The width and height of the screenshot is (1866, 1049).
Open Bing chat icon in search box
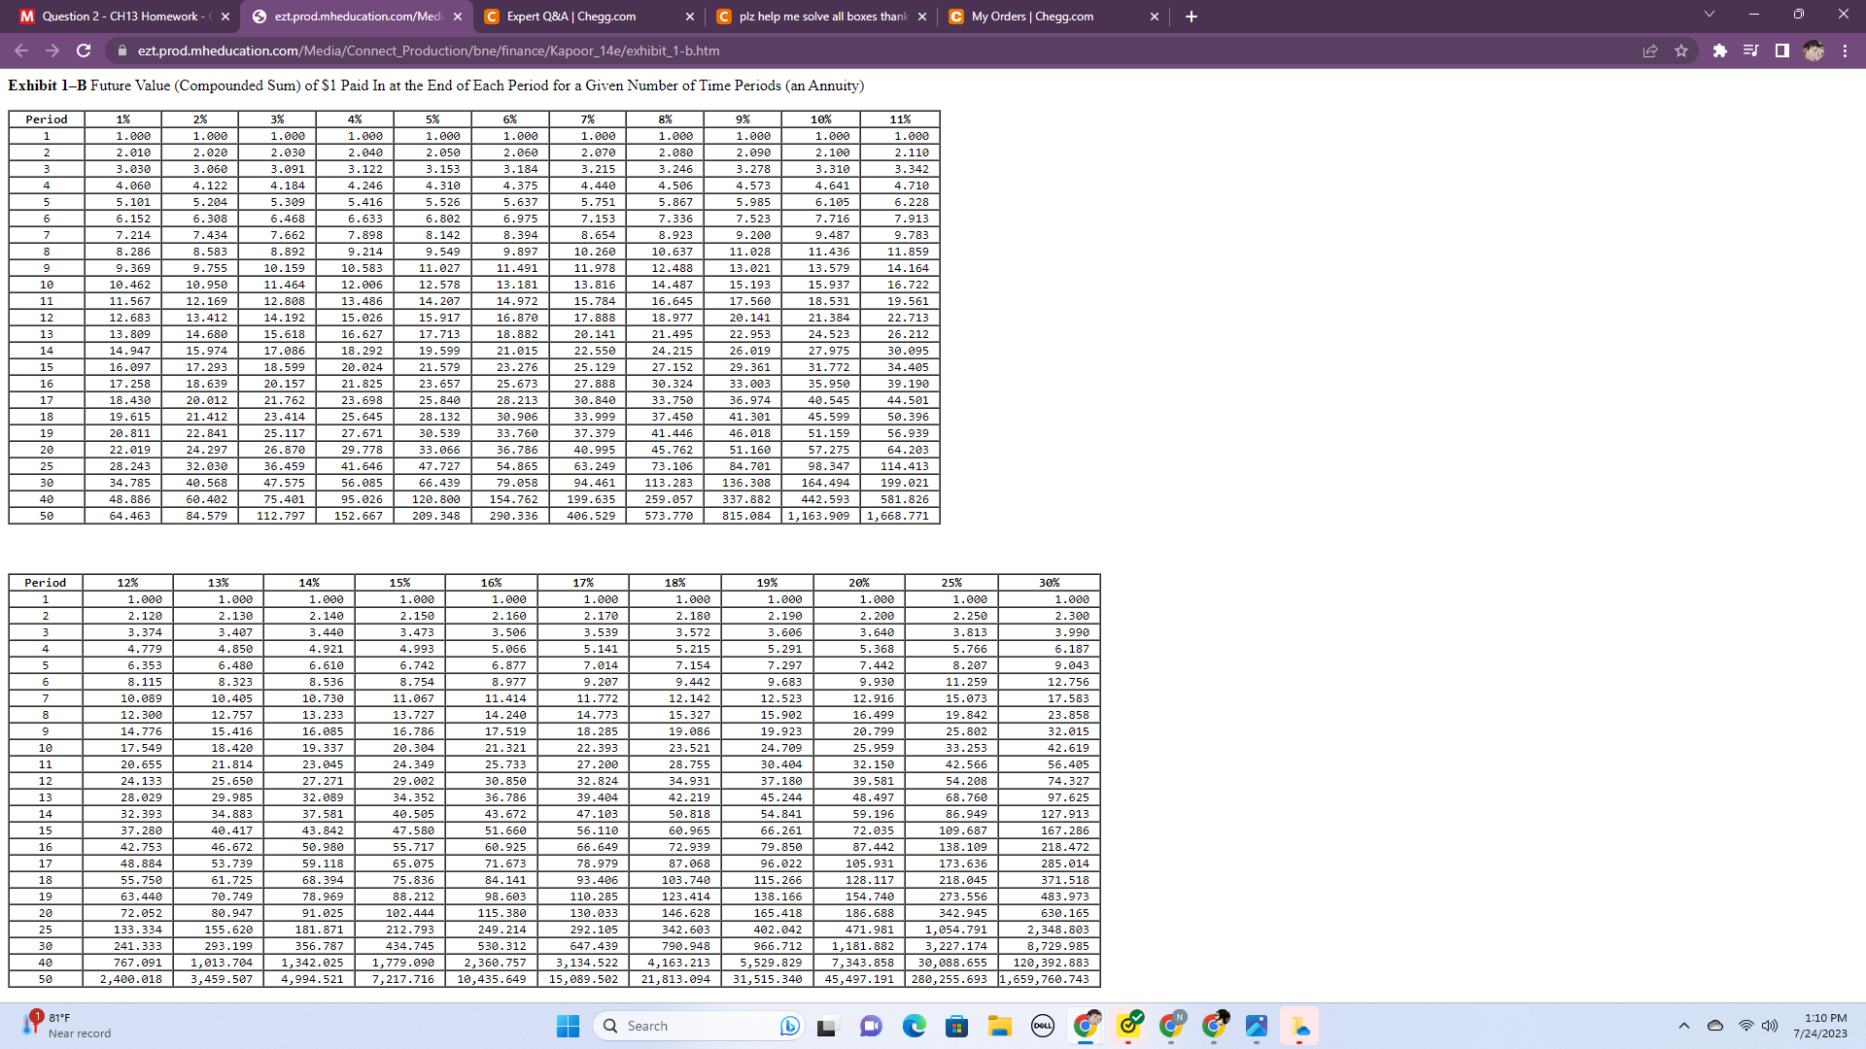point(789,1026)
